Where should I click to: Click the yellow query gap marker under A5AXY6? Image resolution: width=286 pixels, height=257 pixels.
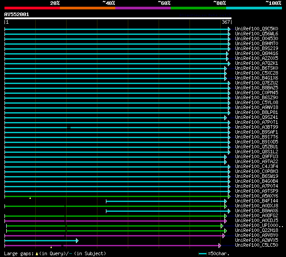click(x=30, y=198)
